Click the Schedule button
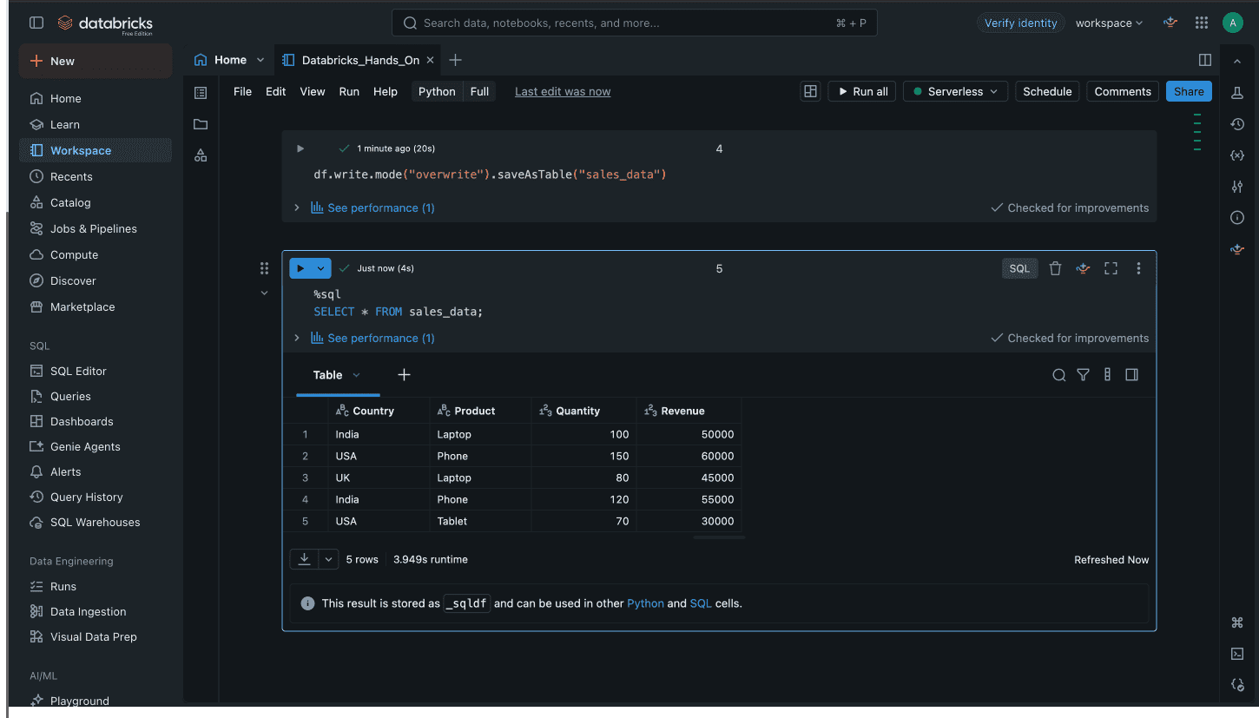Screen dimensions: 1259x718 pos(1047,92)
